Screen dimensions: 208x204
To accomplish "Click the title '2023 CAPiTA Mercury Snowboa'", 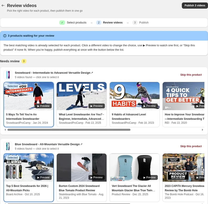I will (185, 188).
